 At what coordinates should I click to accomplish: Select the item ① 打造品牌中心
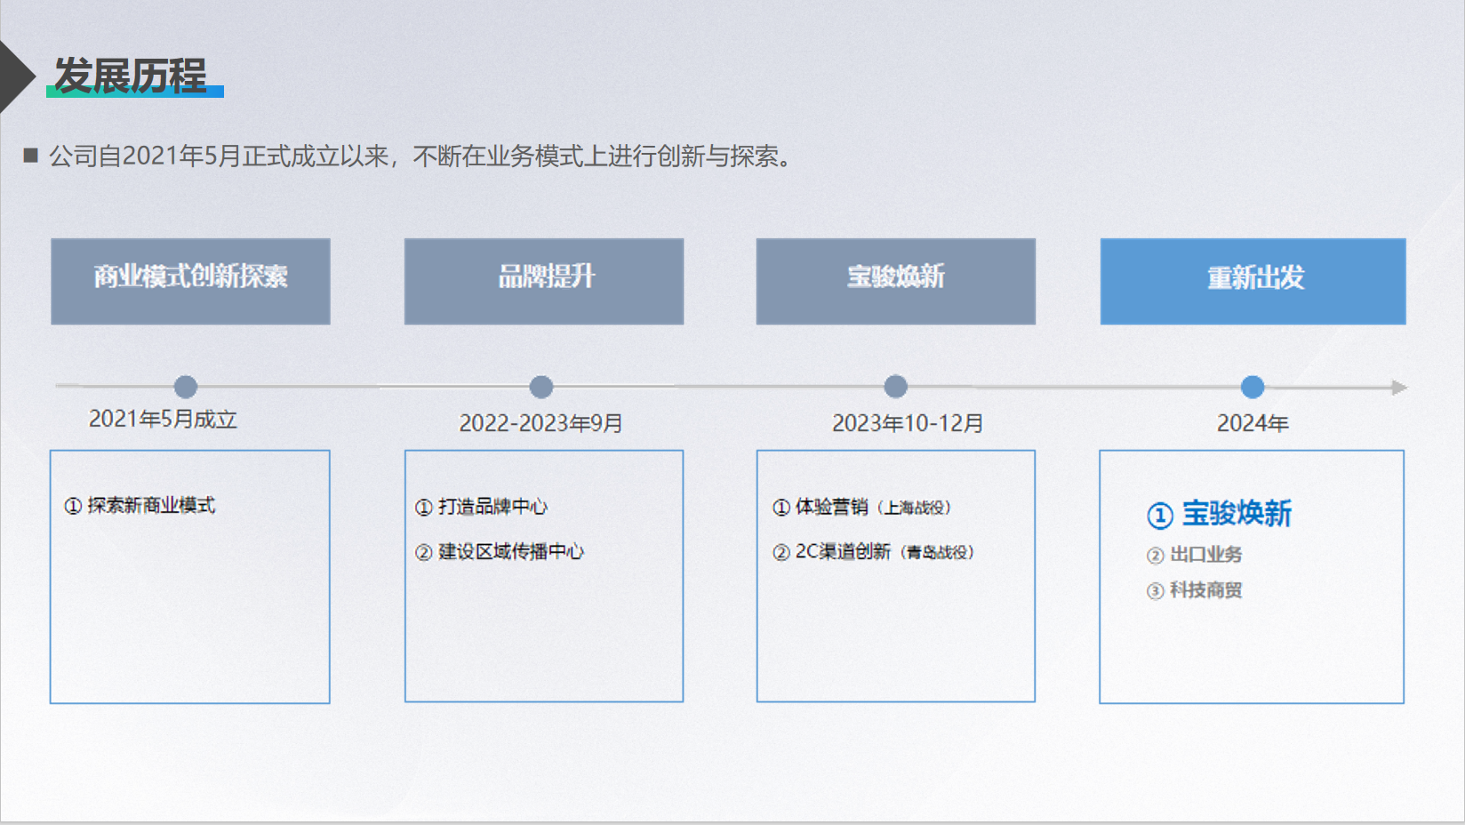481,507
